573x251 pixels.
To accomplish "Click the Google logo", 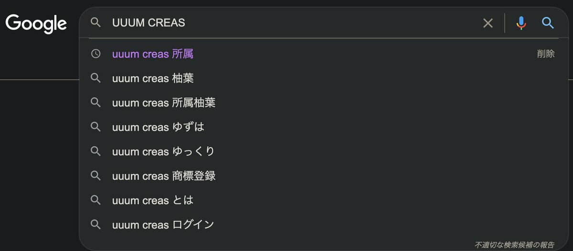I will [36, 24].
